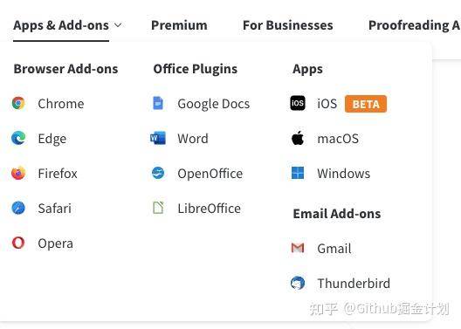
Task: Select the Edge browser icon
Action: point(18,138)
